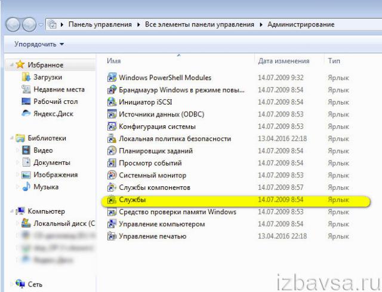This screenshot has width=382, height=292.
Task: Click the Локальный диск drive icon
Action: point(26,223)
